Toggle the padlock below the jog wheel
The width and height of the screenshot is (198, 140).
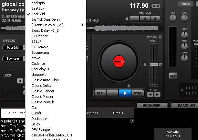coord(129,86)
